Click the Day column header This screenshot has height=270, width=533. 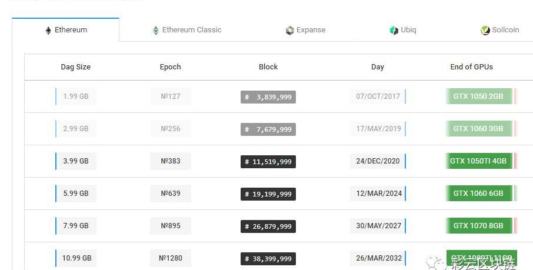pyautogui.click(x=377, y=67)
